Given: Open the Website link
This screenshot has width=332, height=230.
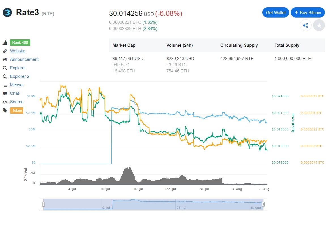Looking at the screenshot, I should click(18, 51).
